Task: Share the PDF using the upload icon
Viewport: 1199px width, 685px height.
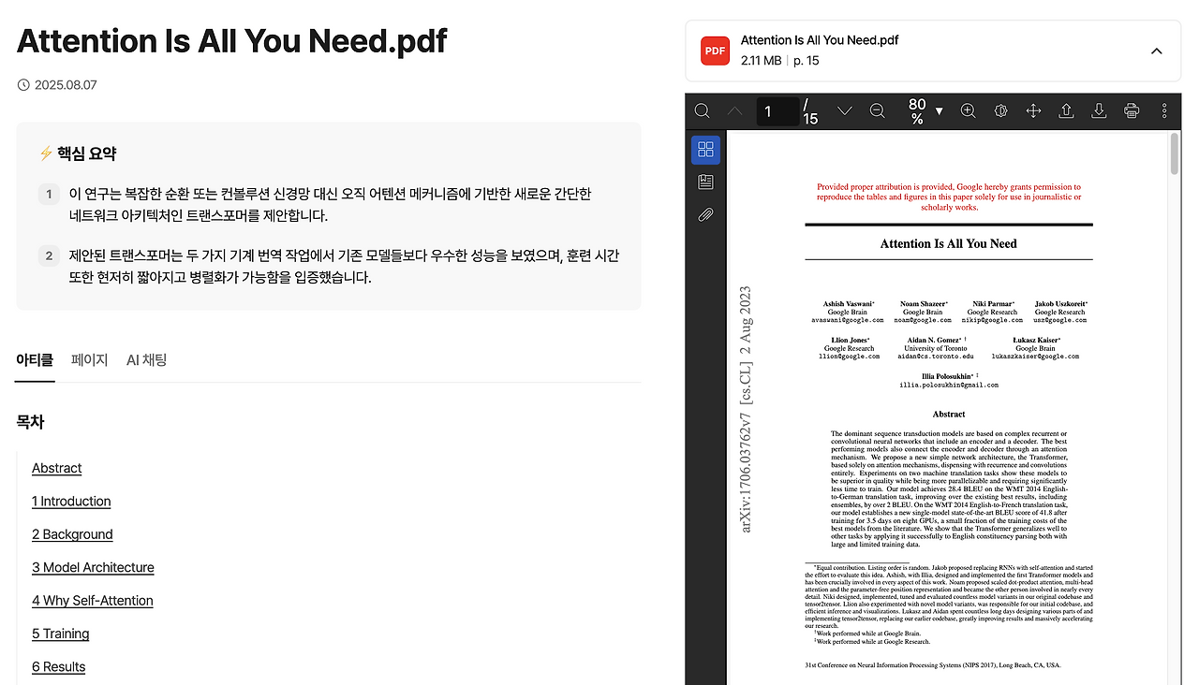Action: pyautogui.click(x=1066, y=110)
